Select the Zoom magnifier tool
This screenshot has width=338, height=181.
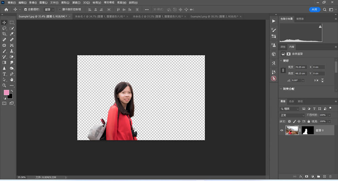tap(4, 85)
